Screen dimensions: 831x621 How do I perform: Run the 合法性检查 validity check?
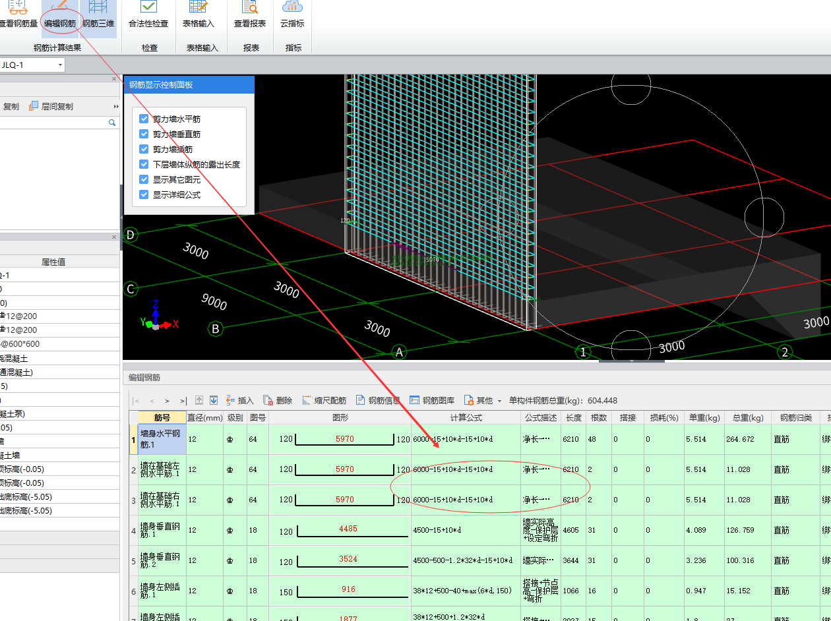point(148,16)
